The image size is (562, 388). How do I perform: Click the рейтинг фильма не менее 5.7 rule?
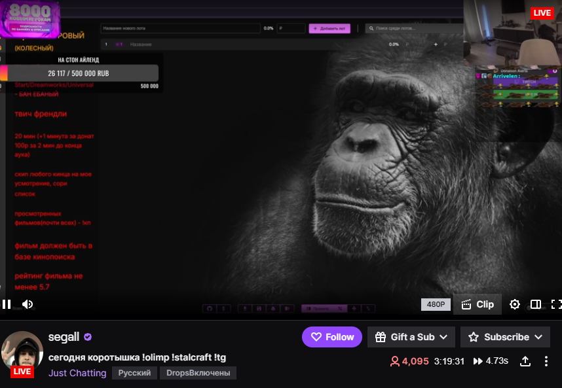[48, 281]
